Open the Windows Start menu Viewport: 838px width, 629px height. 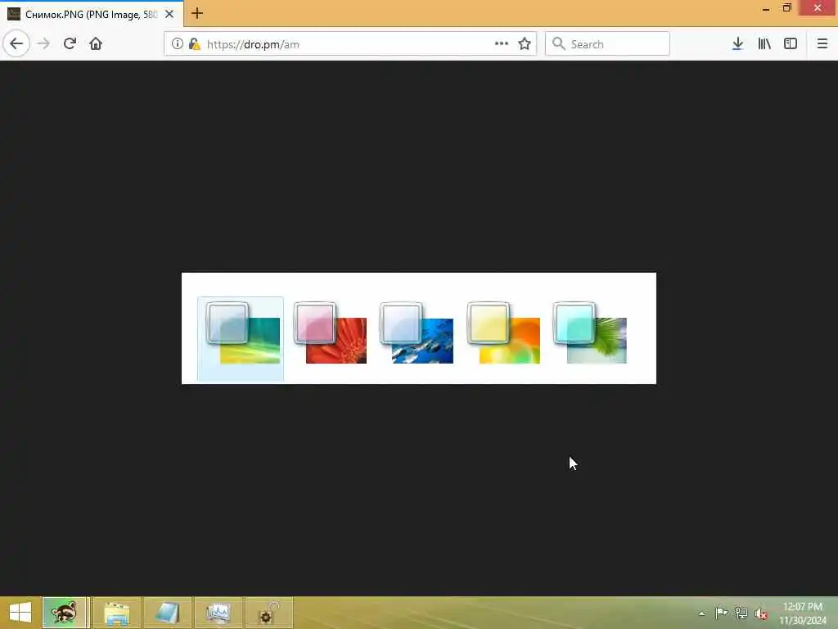click(20, 613)
